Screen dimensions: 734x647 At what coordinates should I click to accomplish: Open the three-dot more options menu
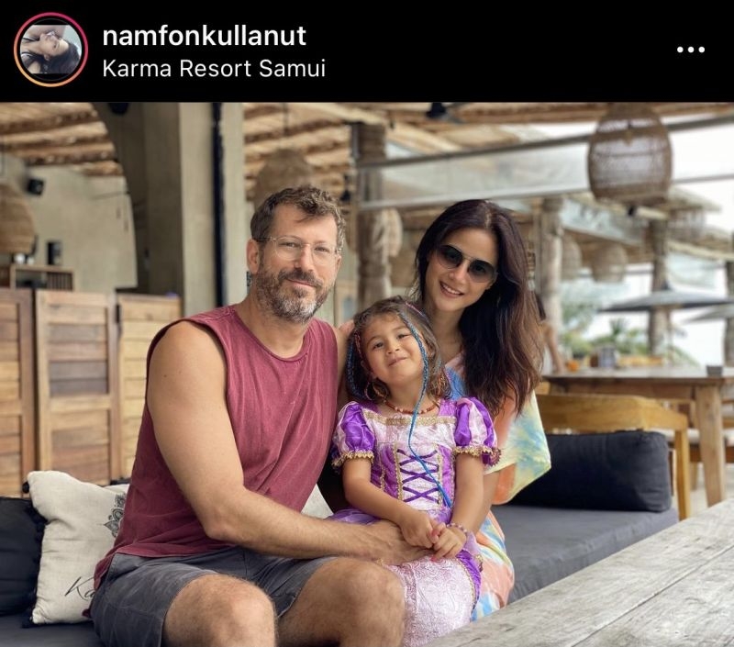pos(691,50)
